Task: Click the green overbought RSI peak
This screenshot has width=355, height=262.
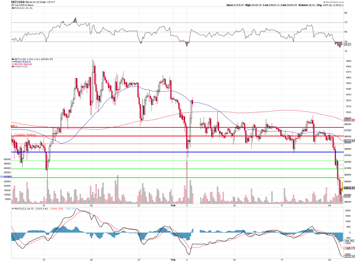Action: 75,20
